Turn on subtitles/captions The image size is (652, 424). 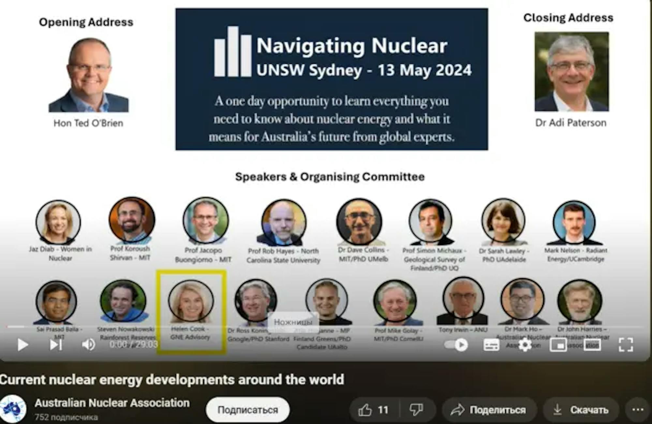pos(491,345)
